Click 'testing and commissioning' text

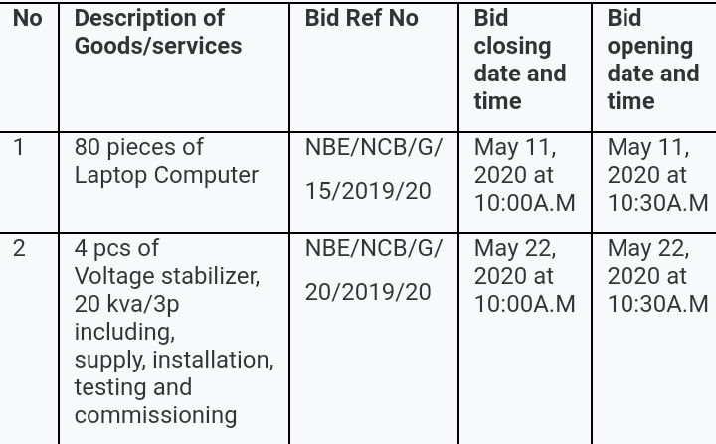click(x=155, y=401)
